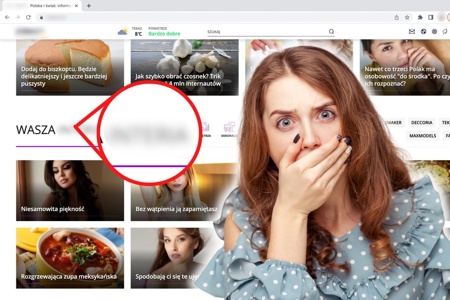Open the DECCORIA tag button
The width and height of the screenshot is (450, 300).
[x=421, y=123]
